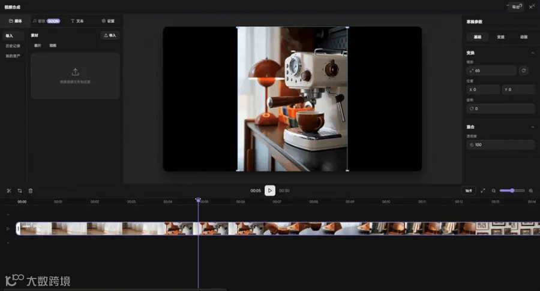Collapse the 变换 transform section

click(533, 53)
